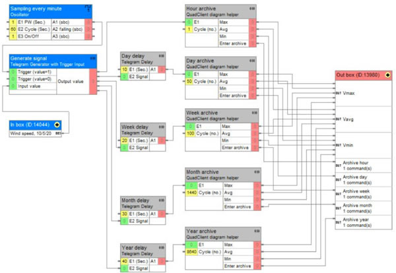Select the Archive month output row
This screenshot has height=273, width=396.
pos(364,208)
